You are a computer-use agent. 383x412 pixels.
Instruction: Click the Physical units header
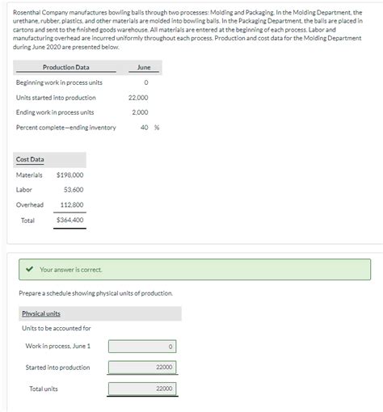click(x=41, y=313)
